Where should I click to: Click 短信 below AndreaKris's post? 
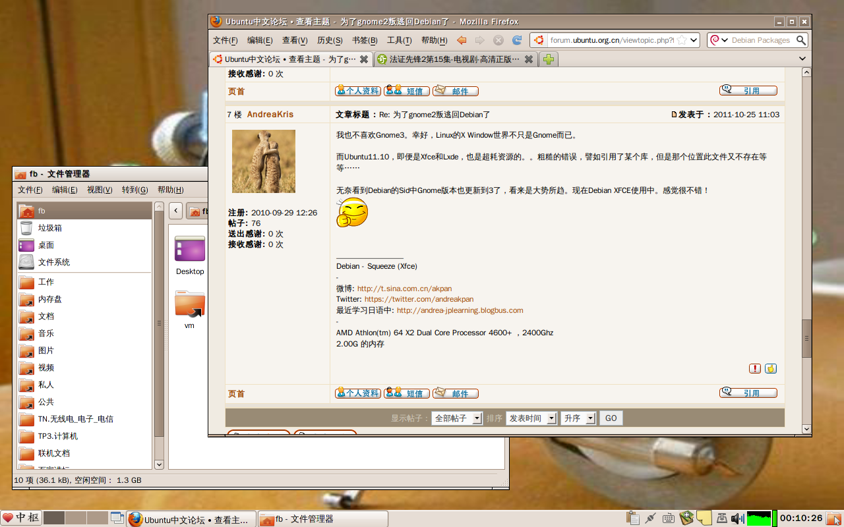[407, 393]
